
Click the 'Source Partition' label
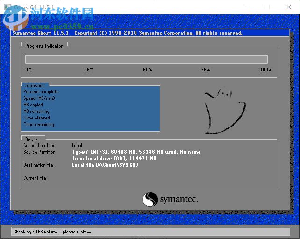click(39, 152)
